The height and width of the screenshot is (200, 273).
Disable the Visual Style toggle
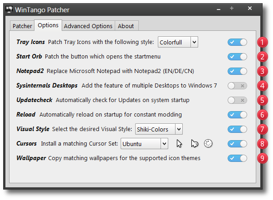click(x=237, y=129)
